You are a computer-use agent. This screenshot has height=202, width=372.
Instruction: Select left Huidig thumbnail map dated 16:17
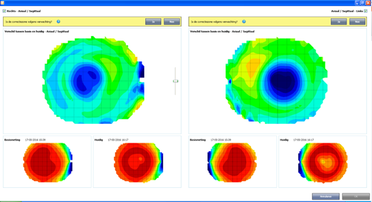[139, 162]
